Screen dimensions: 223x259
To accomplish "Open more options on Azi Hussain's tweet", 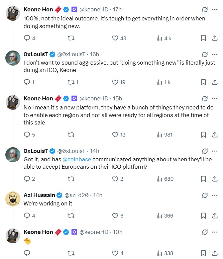I will pos(215,195).
